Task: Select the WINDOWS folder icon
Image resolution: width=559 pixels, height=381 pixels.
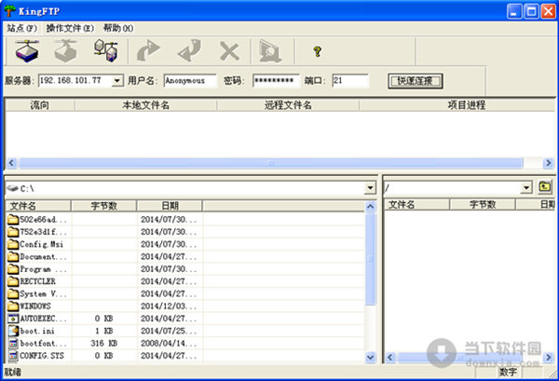Action: point(13,306)
